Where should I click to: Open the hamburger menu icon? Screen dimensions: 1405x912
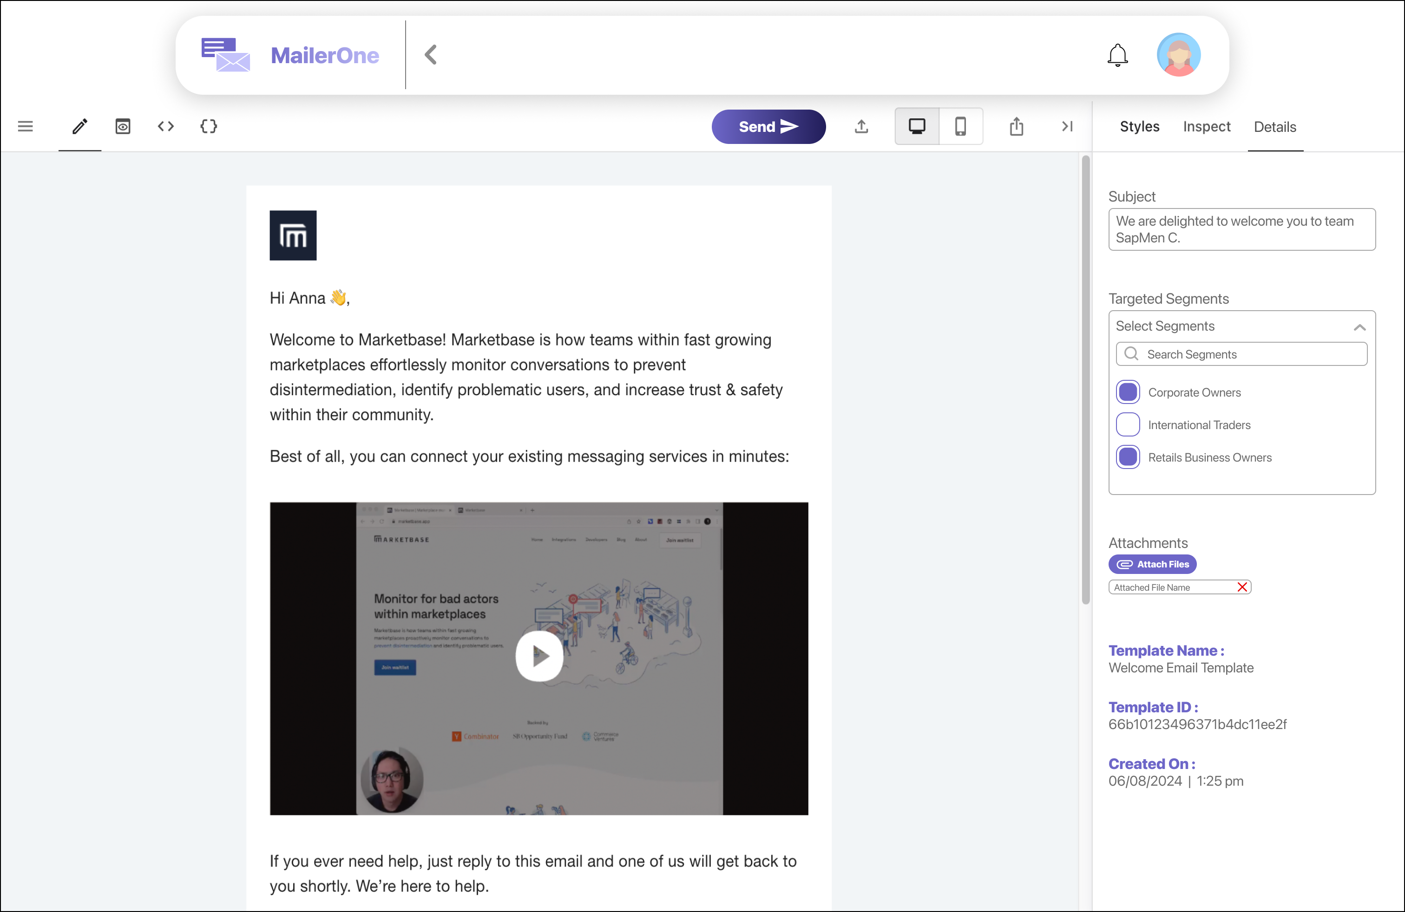click(26, 126)
